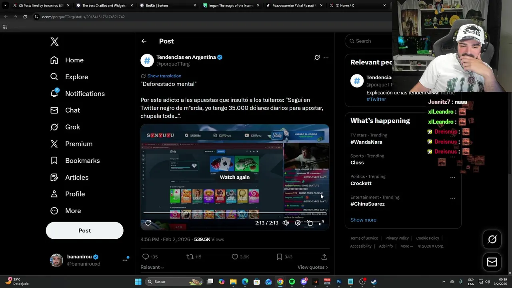This screenshot has width=512, height=288.
Task: Open Articles in the sidebar
Action: [69, 178]
